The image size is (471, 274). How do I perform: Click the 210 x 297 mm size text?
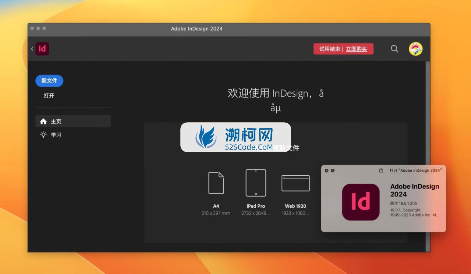(216, 213)
